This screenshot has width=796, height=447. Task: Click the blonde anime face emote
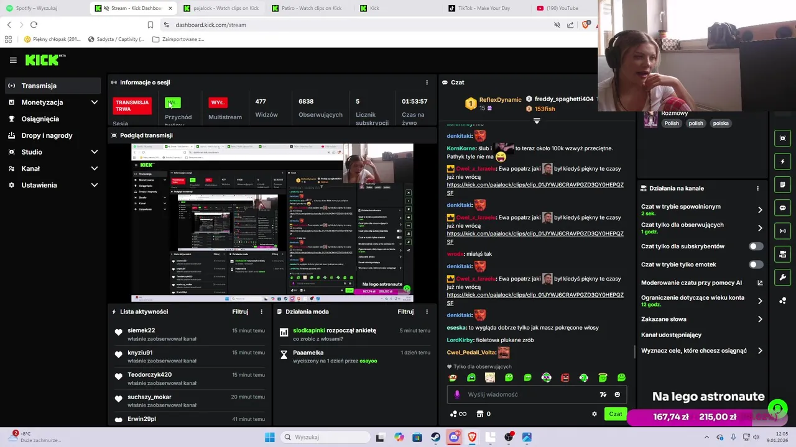[490, 377]
